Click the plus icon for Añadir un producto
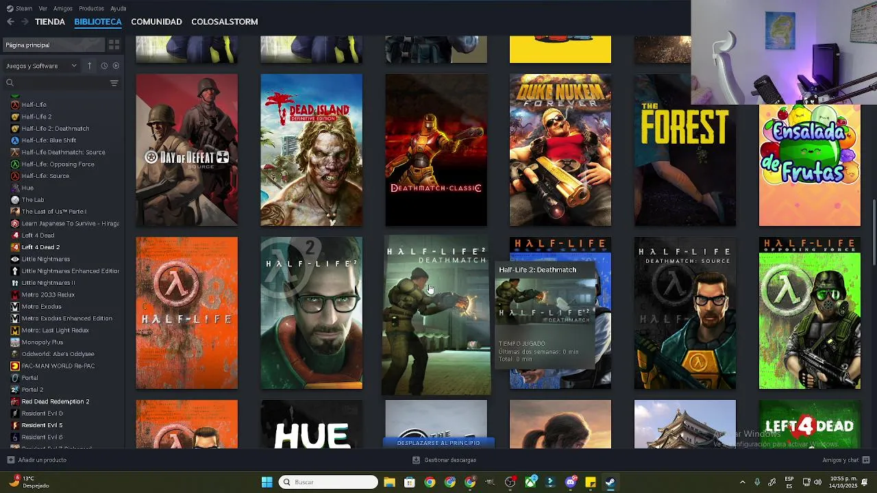Screen dimensions: 877x493 pos(10,460)
